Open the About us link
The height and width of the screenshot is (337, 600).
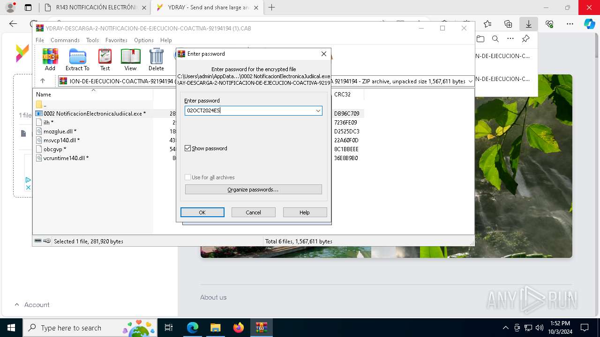[213, 297]
